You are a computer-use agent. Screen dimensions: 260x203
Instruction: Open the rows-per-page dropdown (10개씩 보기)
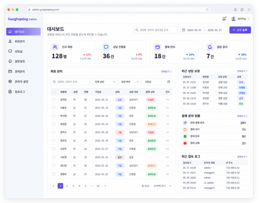click(162, 186)
